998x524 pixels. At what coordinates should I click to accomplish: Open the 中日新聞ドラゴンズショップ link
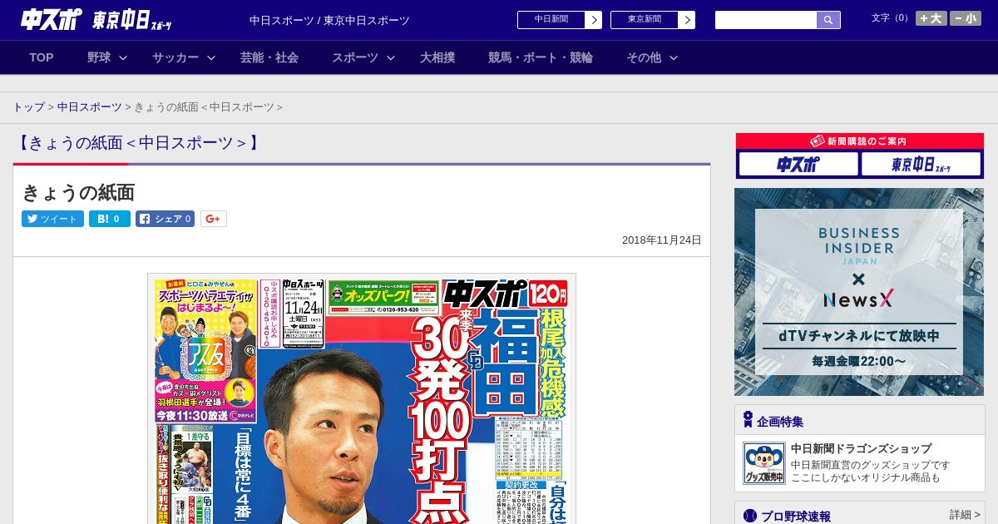coord(861,448)
